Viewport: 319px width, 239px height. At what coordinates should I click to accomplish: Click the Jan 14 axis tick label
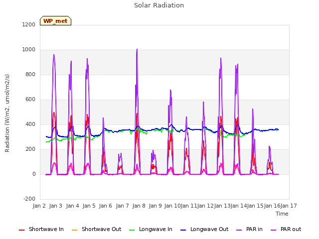point(239,206)
